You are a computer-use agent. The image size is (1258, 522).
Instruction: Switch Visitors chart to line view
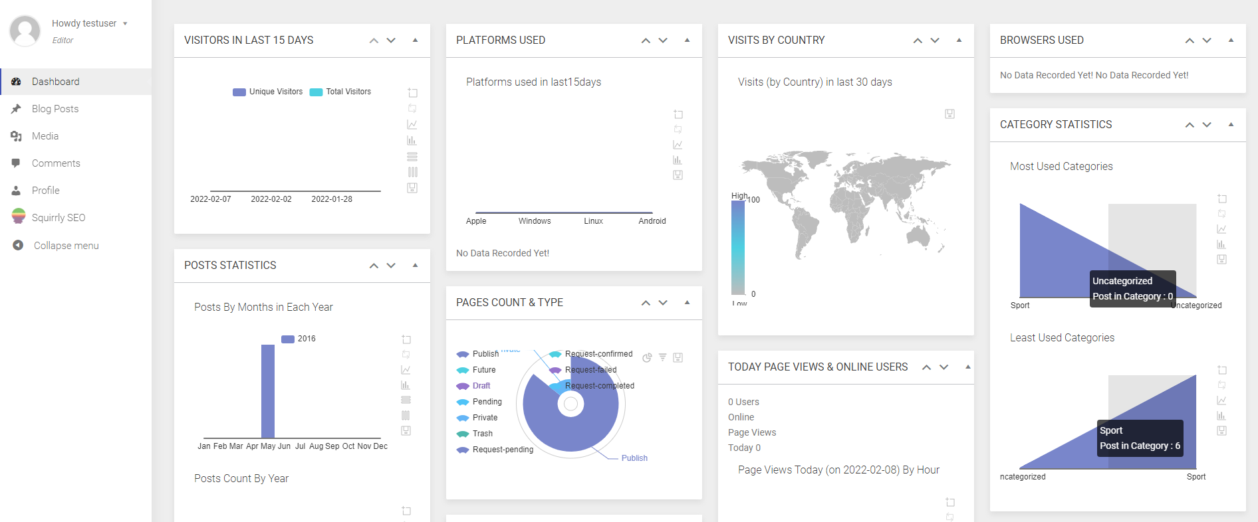coord(412,124)
